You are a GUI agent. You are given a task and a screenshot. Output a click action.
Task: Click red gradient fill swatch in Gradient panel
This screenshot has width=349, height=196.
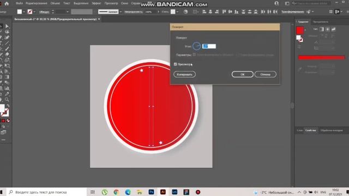pyautogui.click(x=300, y=30)
